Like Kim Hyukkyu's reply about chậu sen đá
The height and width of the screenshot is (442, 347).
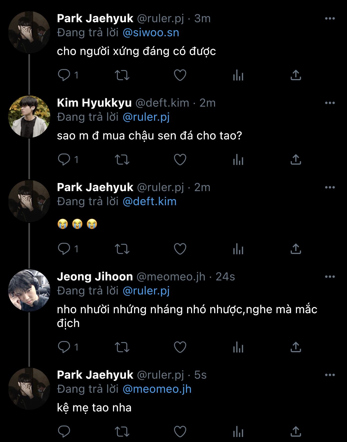(180, 159)
